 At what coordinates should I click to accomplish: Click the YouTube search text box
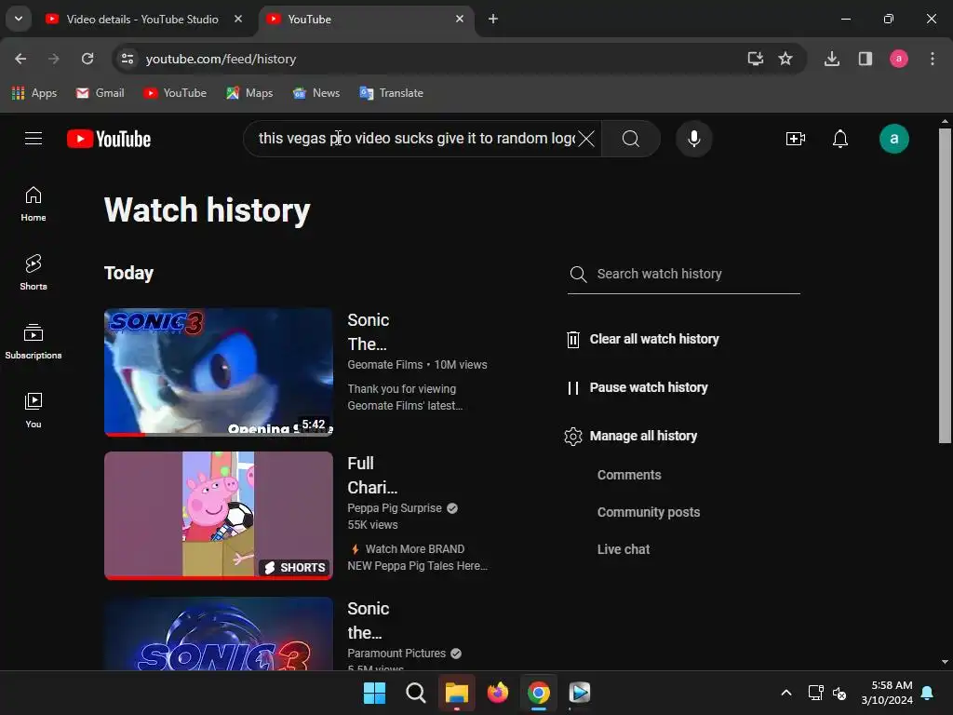[x=416, y=139]
